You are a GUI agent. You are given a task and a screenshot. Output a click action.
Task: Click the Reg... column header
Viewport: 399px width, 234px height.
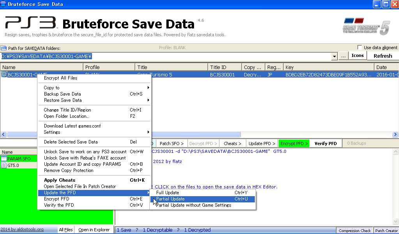[274, 67]
